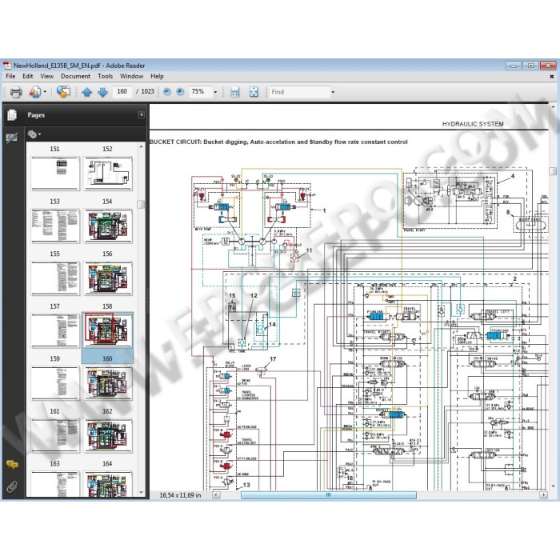Open the Share/Email files icon

35,92
